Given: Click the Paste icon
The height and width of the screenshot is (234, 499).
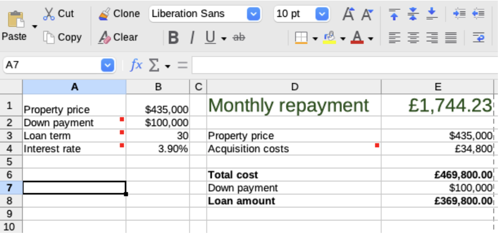Looking at the screenshot, I should 15,20.
